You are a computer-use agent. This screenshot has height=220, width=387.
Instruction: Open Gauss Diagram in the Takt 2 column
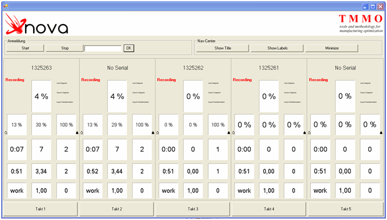click(138, 93)
